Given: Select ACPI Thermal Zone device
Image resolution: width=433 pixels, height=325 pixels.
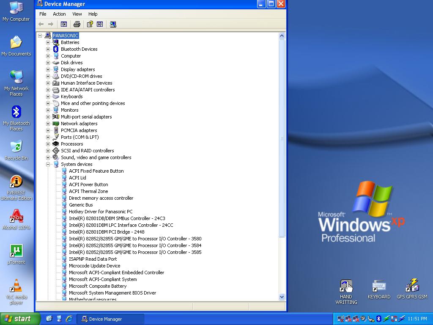Looking at the screenshot, I should 89,191.
